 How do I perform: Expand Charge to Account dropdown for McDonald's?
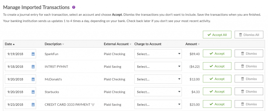coord(158,79)
